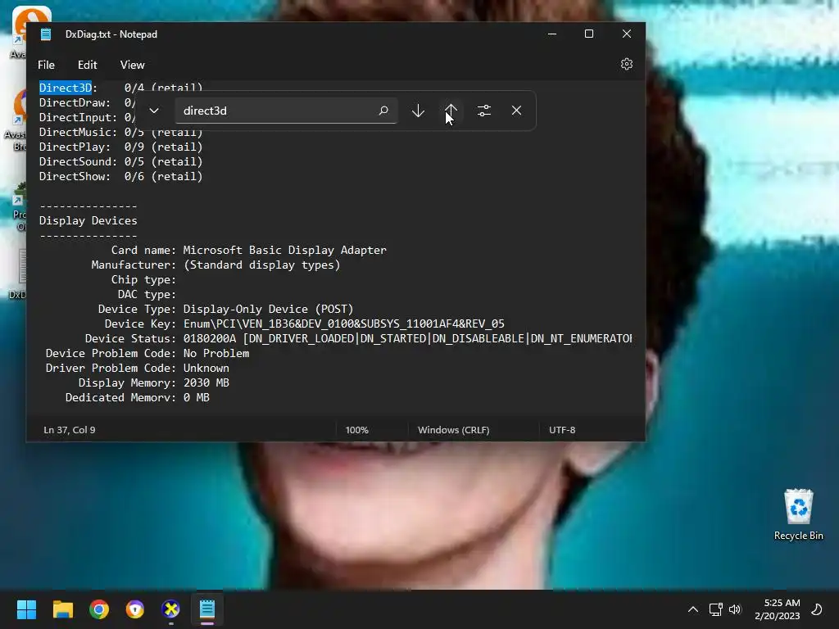Click No Problem device code value
Viewport: 839px width, 629px height.
pos(216,353)
